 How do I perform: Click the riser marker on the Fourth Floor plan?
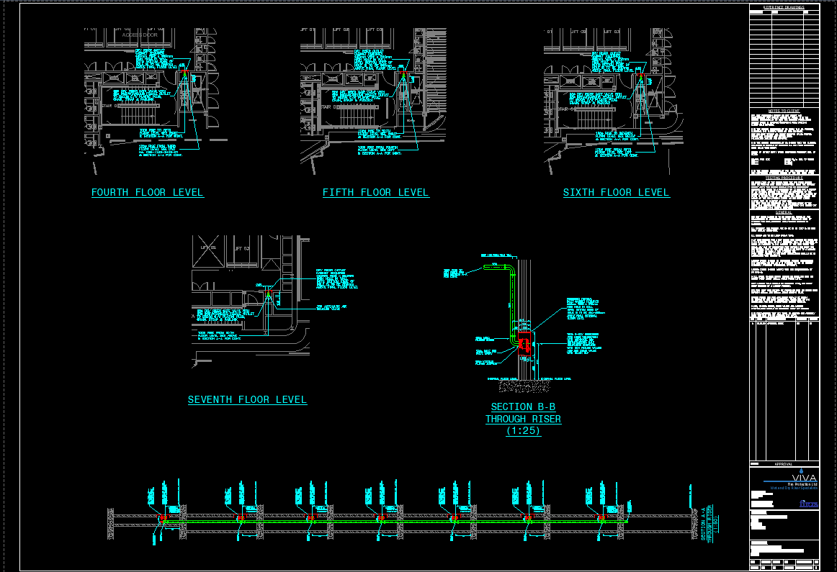(x=186, y=73)
